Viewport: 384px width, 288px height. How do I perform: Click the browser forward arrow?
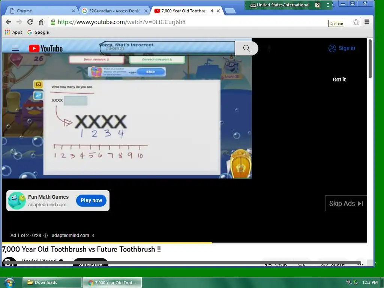click(x=19, y=22)
